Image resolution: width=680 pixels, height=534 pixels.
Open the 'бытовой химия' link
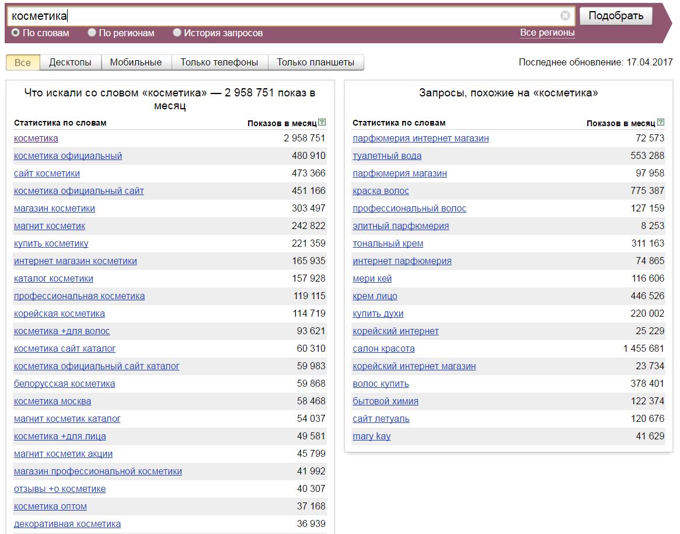coord(386,401)
